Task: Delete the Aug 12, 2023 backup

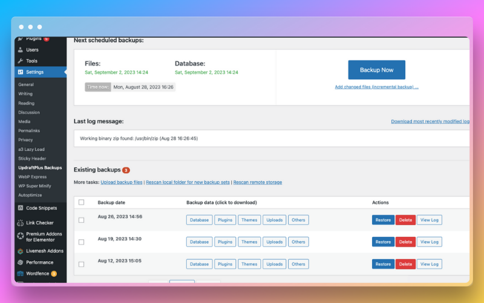Action: click(405, 264)
